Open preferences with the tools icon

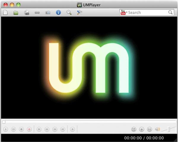pos(80,12)
